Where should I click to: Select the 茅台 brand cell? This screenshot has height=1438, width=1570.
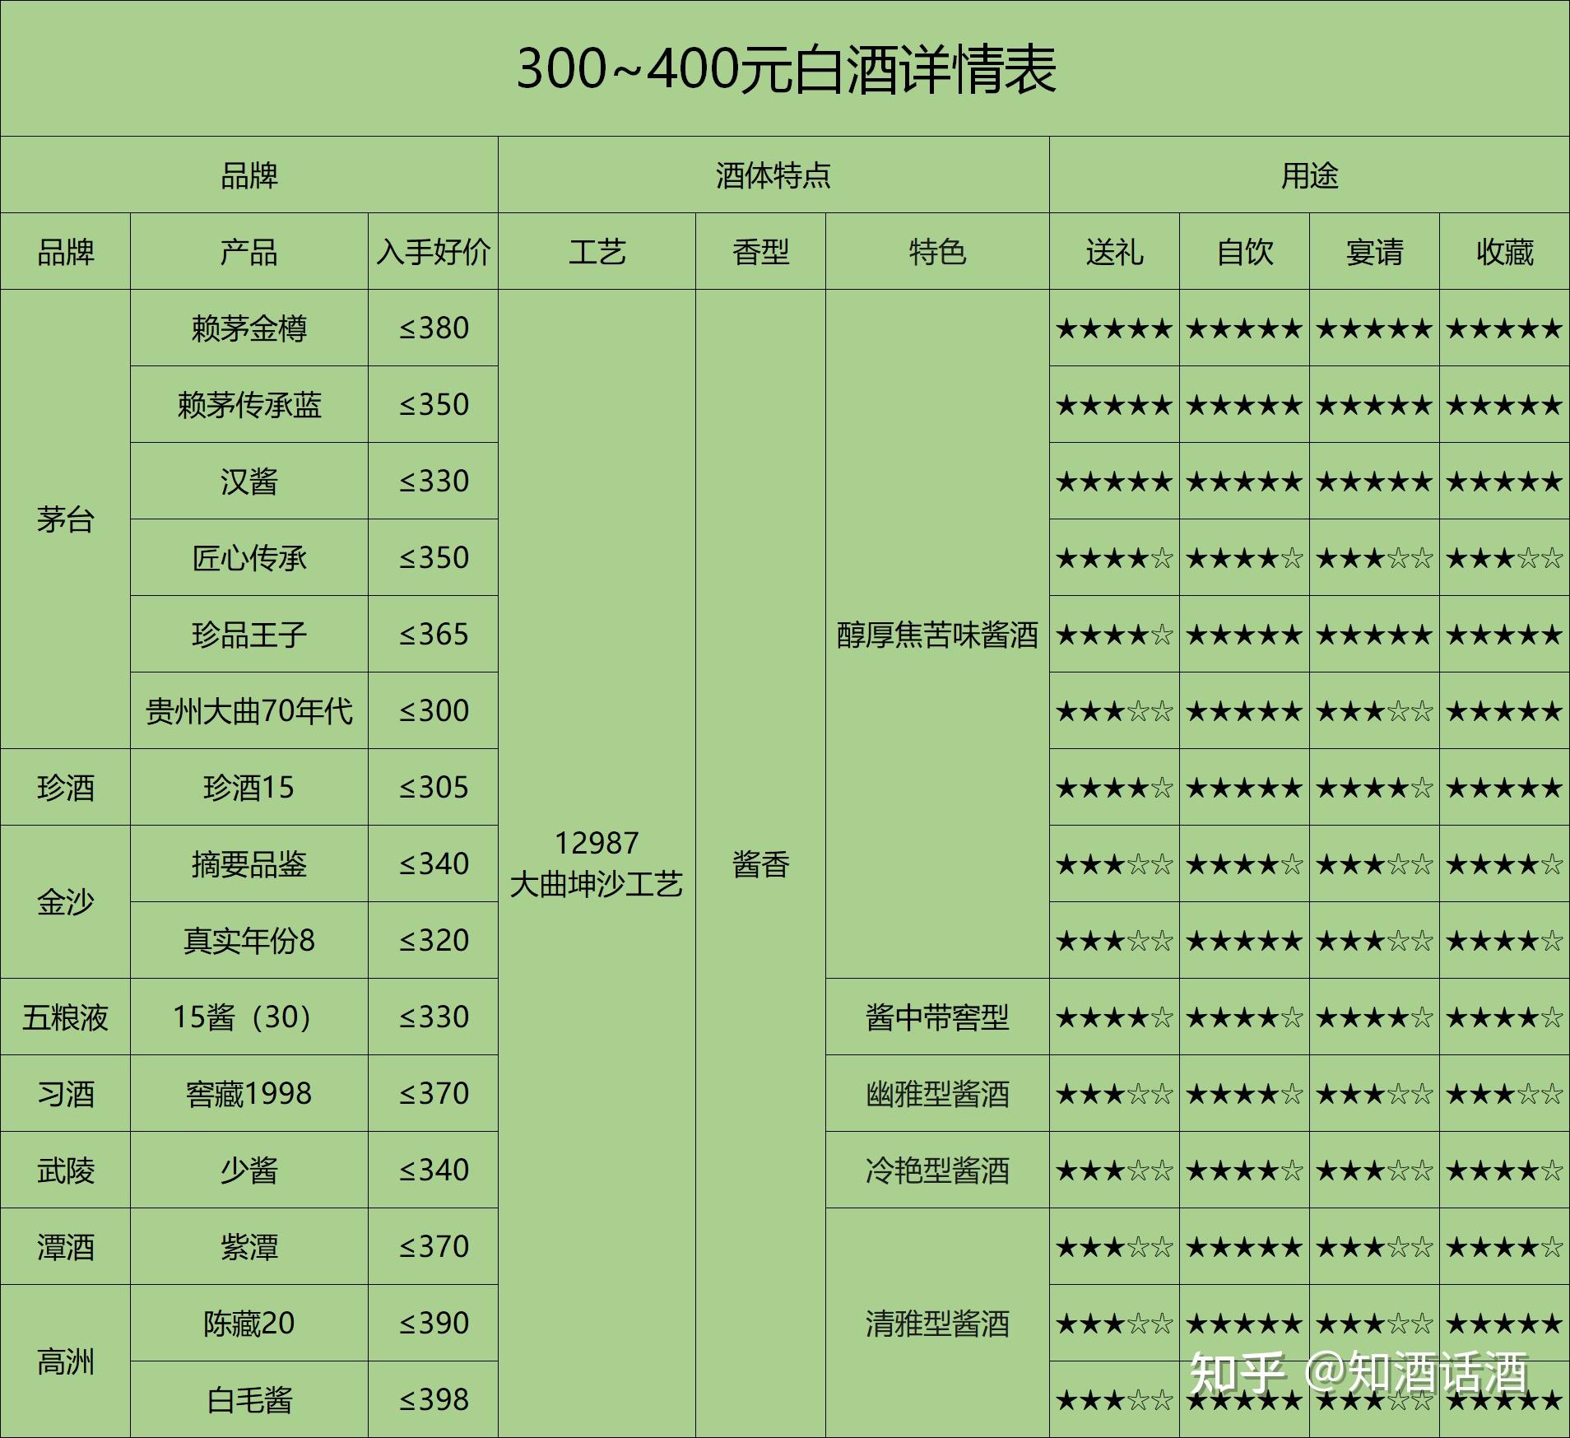[65, 519]
